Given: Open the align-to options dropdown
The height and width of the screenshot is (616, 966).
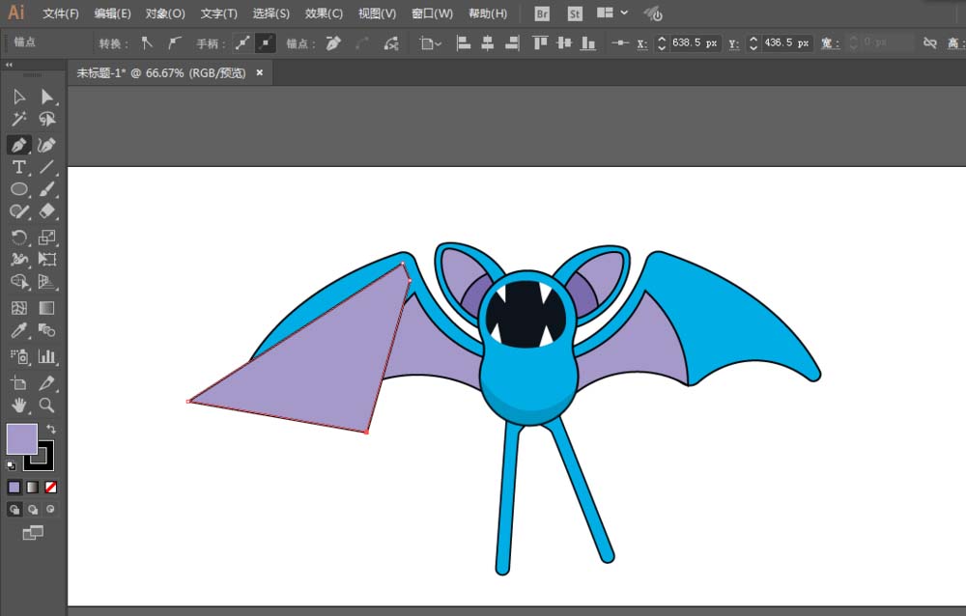Looking at the screenshot, I should (430, 43).
